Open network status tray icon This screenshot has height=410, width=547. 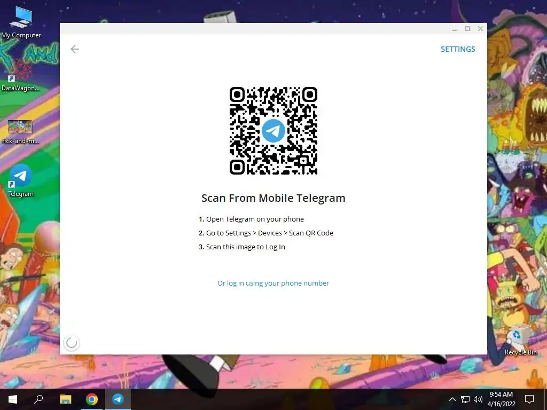465,399
